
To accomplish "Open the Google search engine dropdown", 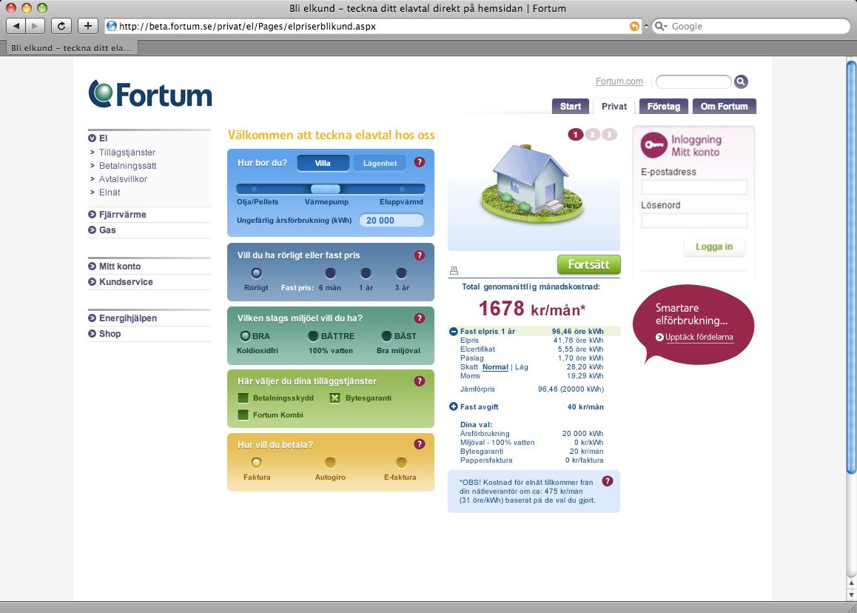I will 661,26.
